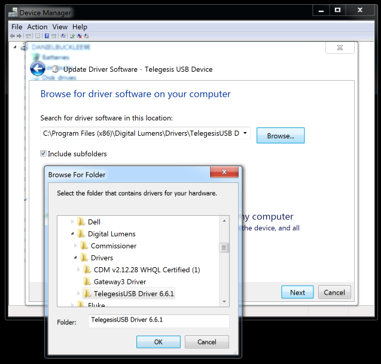Expand the TelegesisUSB Driver 6.6.1 node

(x=78, y=293)
